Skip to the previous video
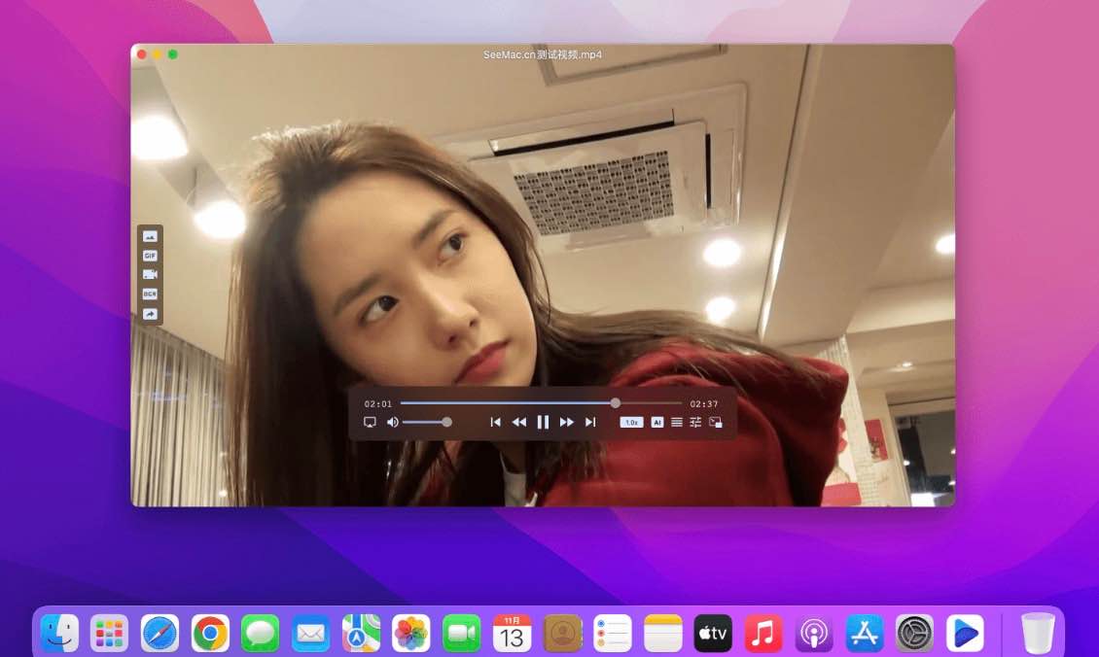This screenshot has height=657, width=1099. coord(496,423)
